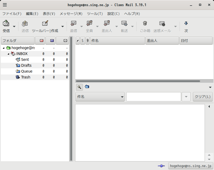Click the 迷惑メール spam icon
The width and height of the screenshot is (214, 170).
162,23
